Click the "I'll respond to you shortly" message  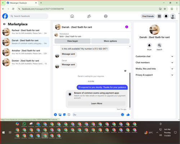[x=102, y=87]
